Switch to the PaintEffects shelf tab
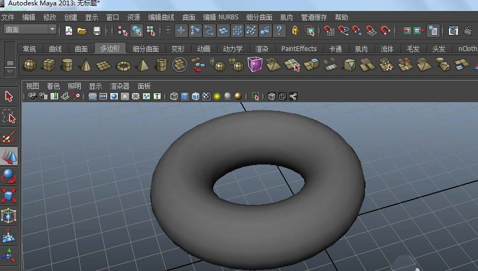The height and width of the screenshot is (271, 478). pyautogui.click(x=299, y=49)
